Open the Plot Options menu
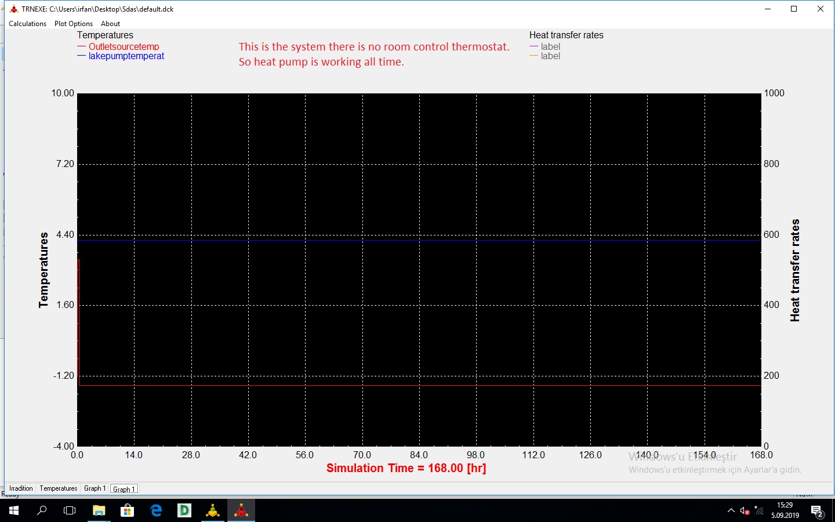The width and height of the screenshot is (835, 522). click(x=74, y=24)
